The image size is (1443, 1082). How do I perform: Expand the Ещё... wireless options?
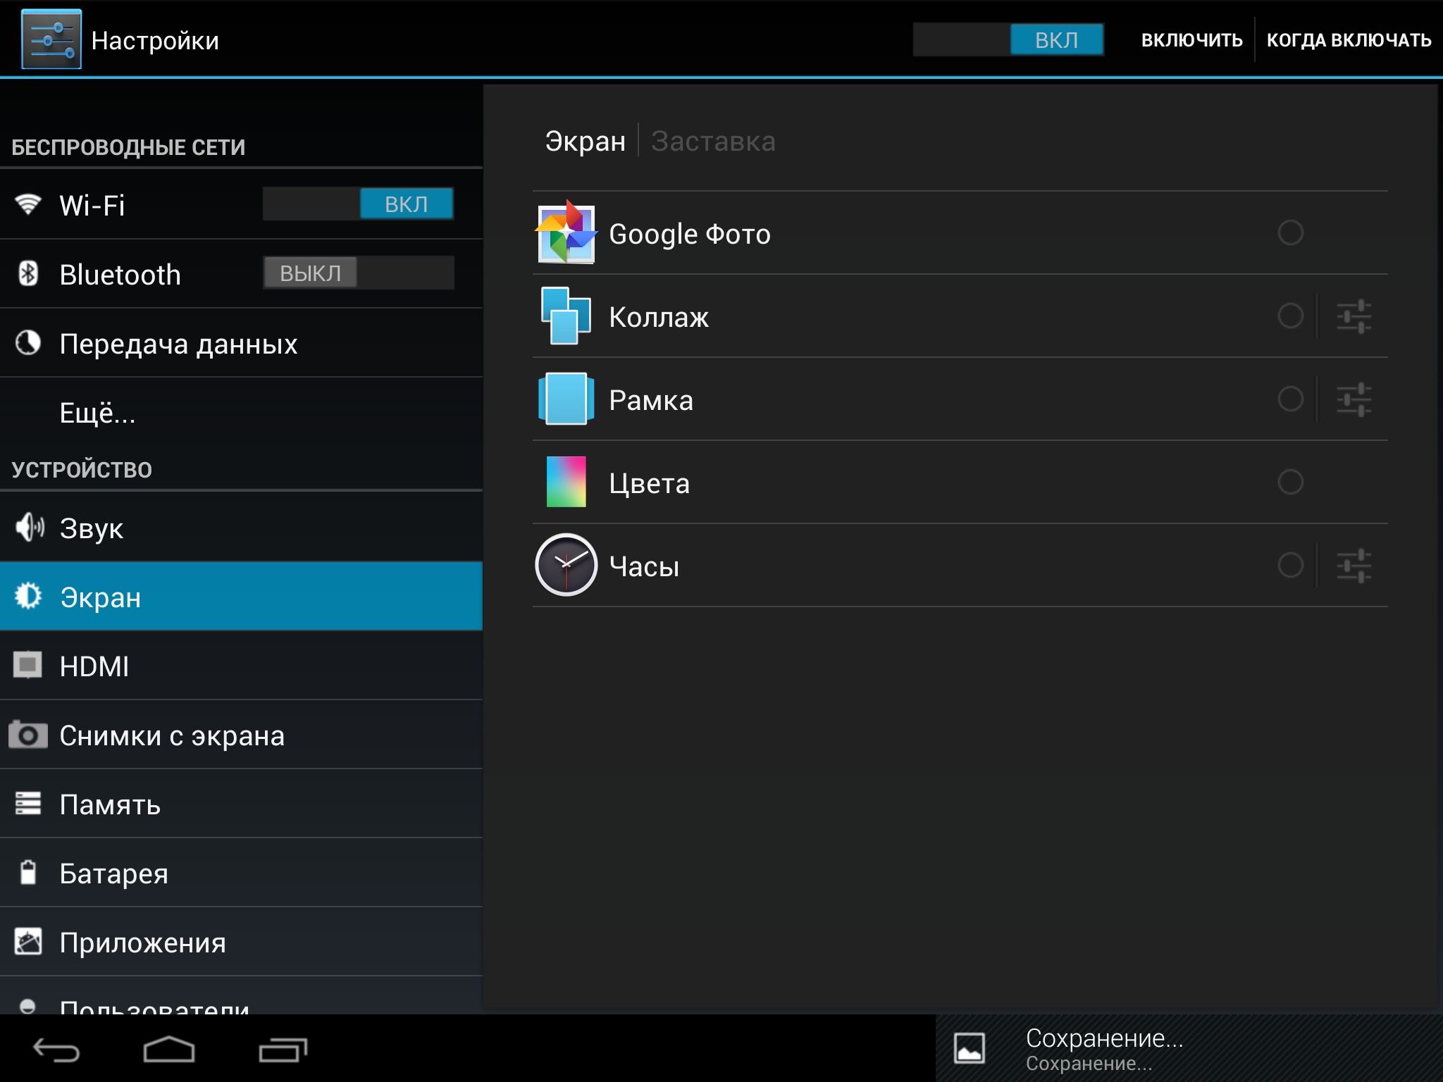[97, 413]
